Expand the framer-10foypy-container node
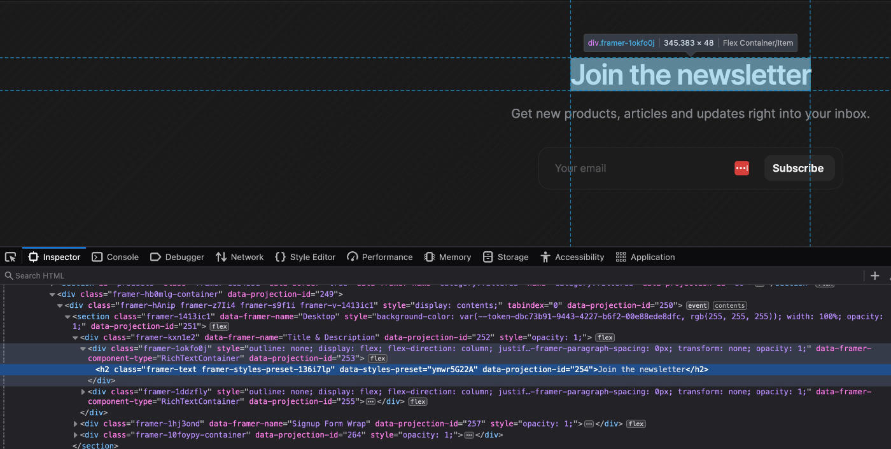This screenshot has width=891, height=449. (x=76, y=435)
